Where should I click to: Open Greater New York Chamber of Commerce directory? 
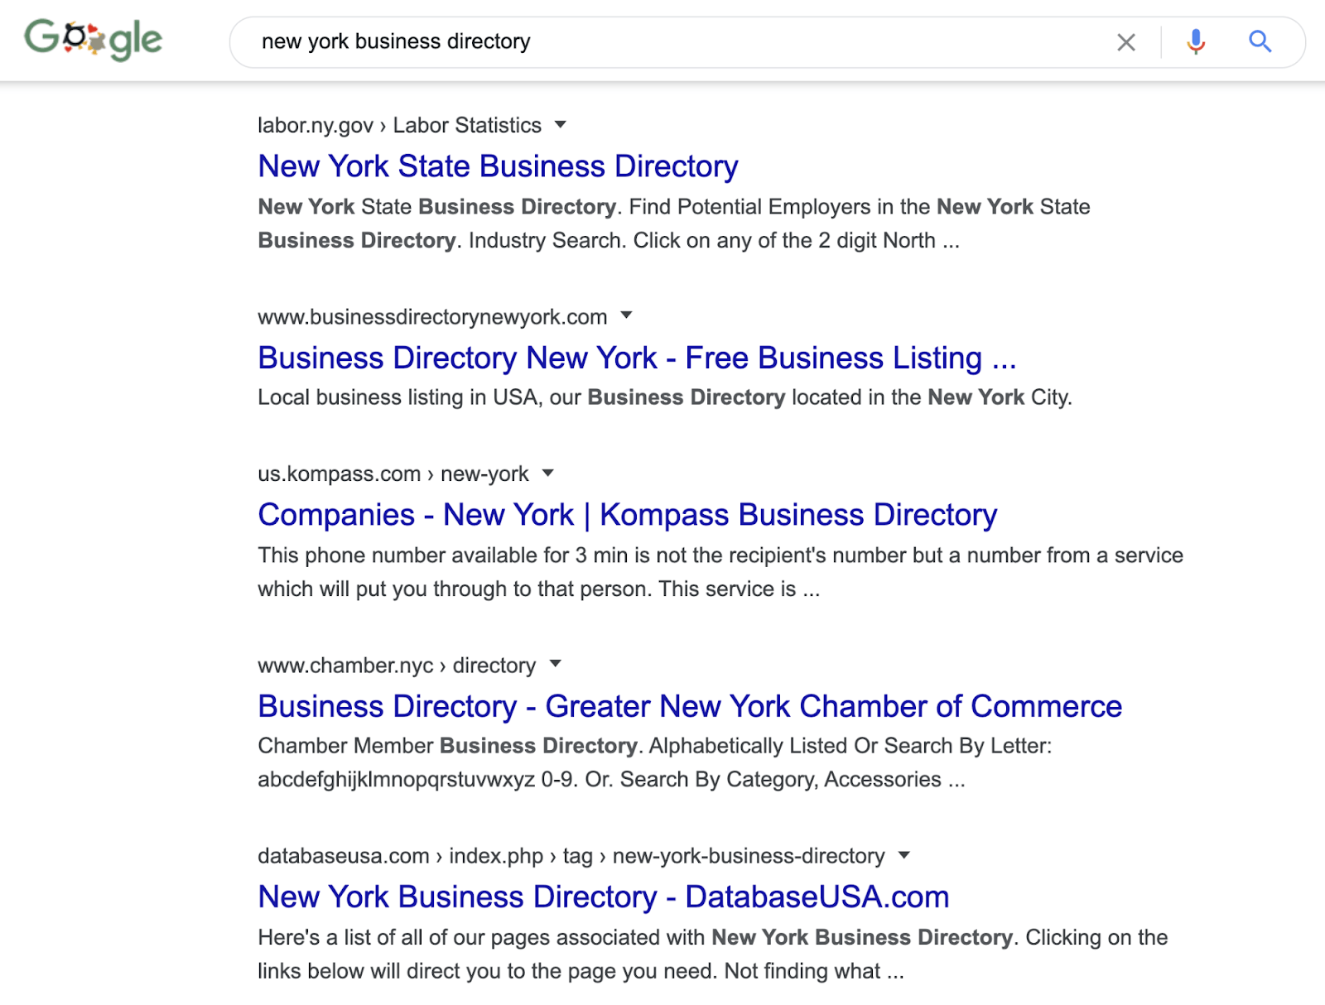689,706
